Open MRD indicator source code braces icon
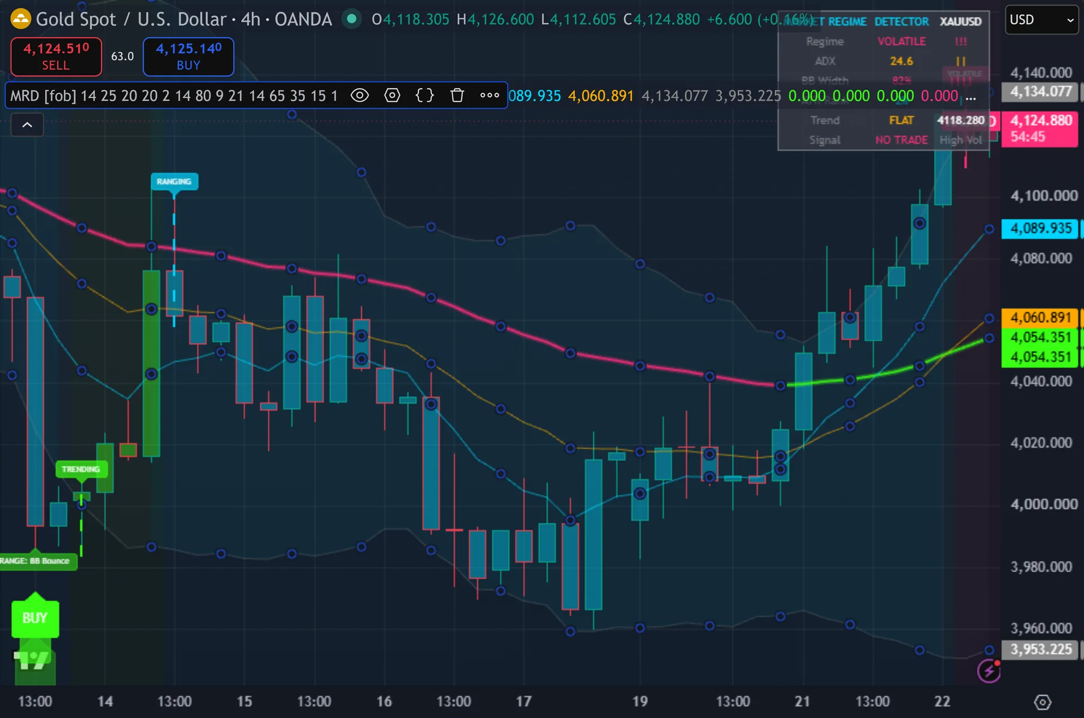Viewport: 1084px width, 718px height. (x=425, y=95)
